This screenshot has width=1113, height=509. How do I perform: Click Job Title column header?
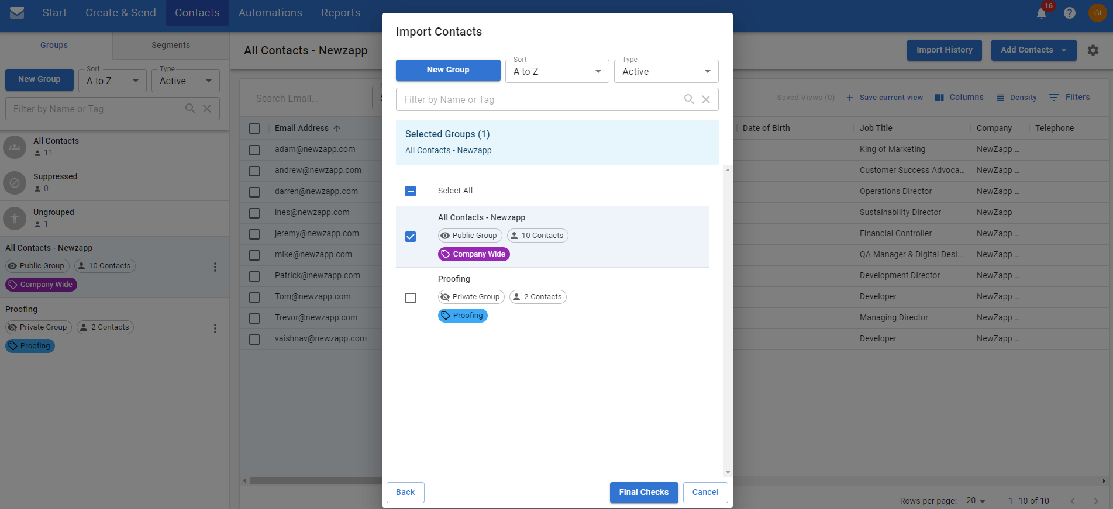[876, 129]
